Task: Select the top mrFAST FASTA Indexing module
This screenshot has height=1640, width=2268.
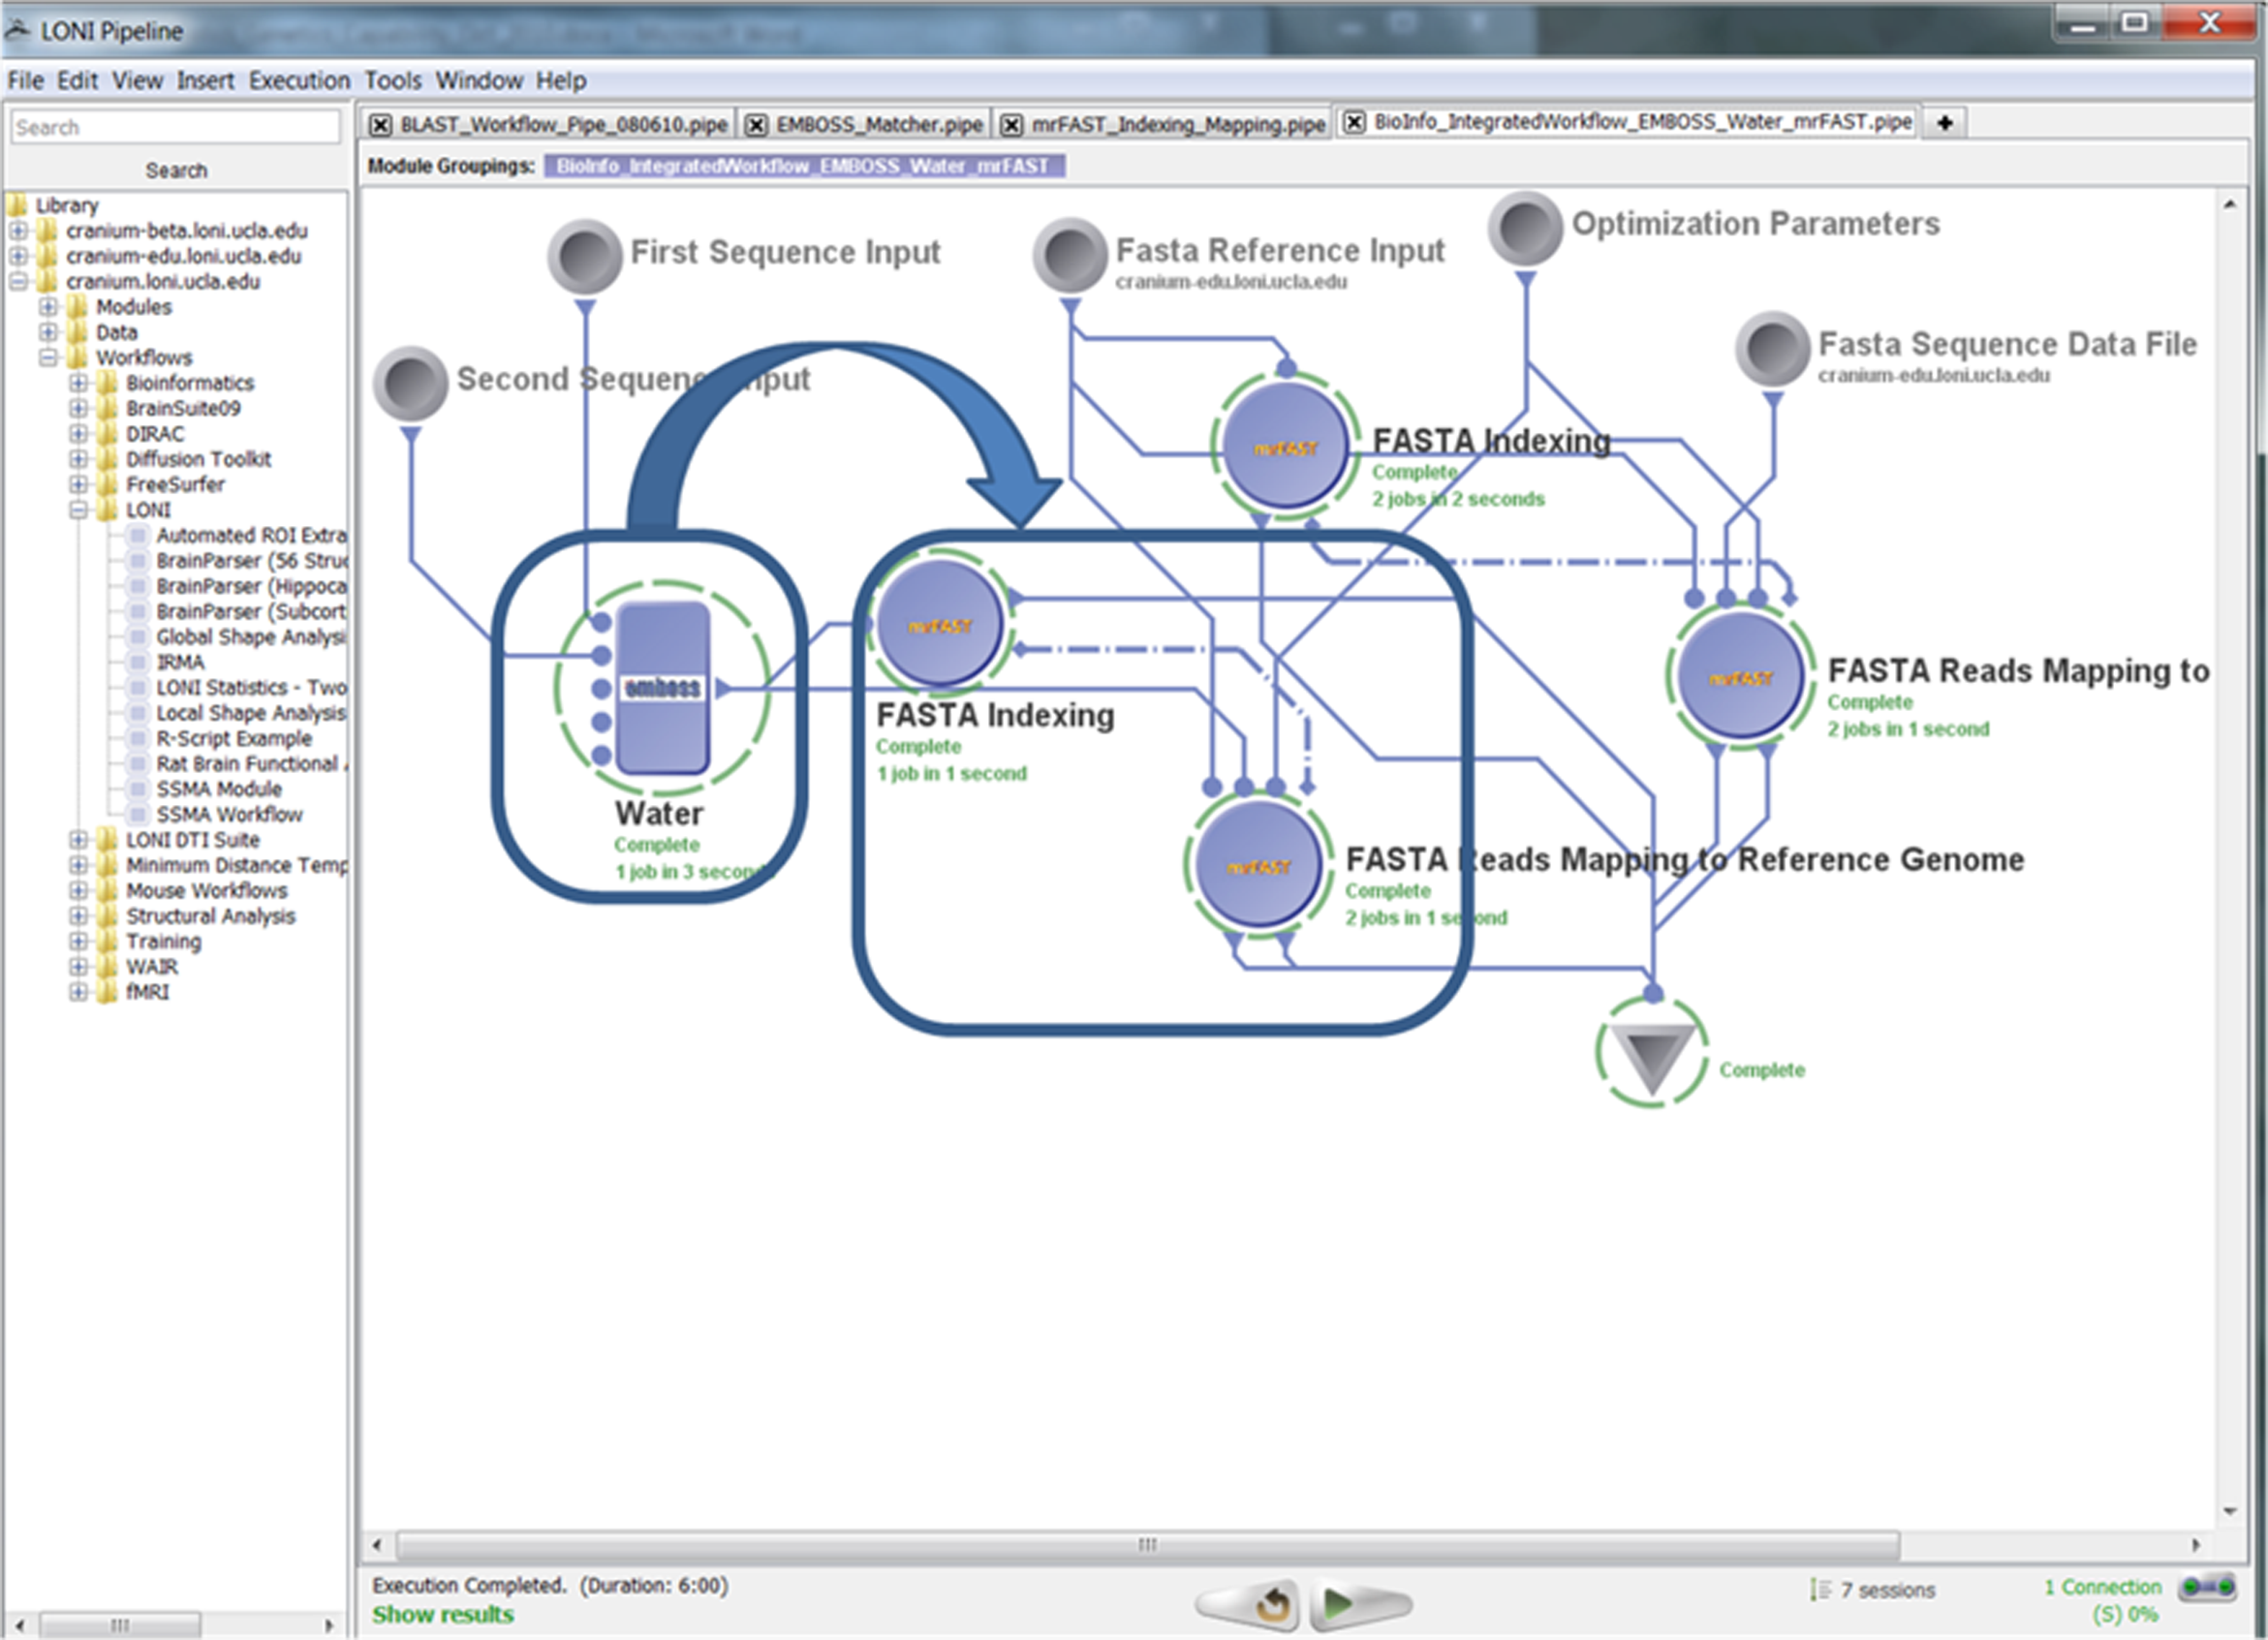Action: point(1285,445)
